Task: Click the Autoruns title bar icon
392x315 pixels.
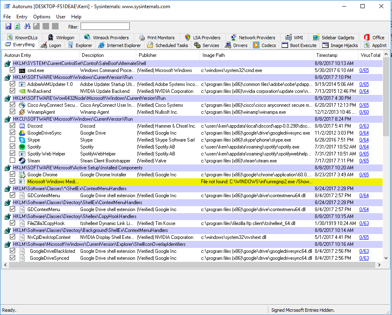Action: point(7,7)
